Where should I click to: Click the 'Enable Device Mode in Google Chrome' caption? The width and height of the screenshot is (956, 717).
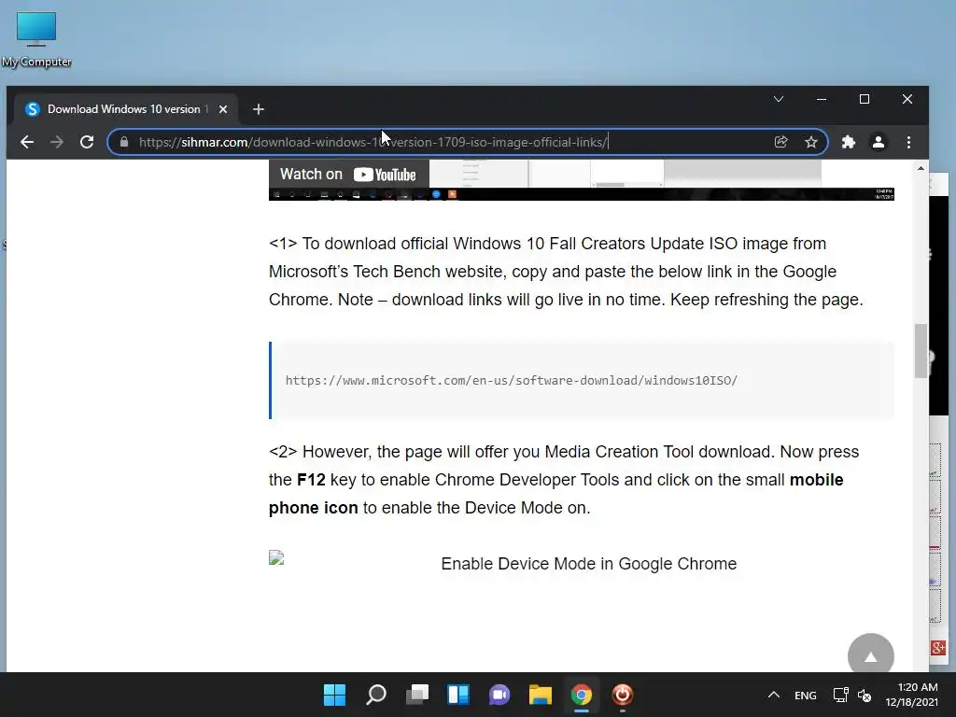click(589, 563)
